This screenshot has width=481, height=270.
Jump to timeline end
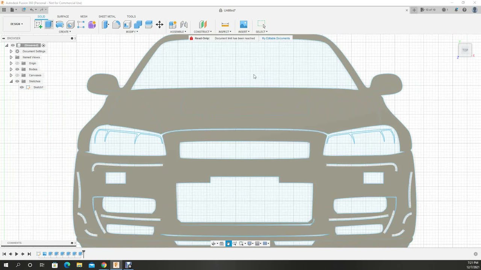[29, 254]
